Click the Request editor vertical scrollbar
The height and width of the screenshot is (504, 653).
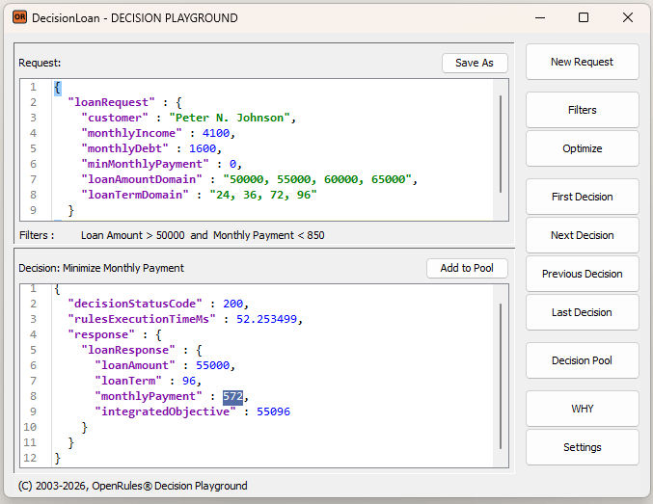(501, 145)
